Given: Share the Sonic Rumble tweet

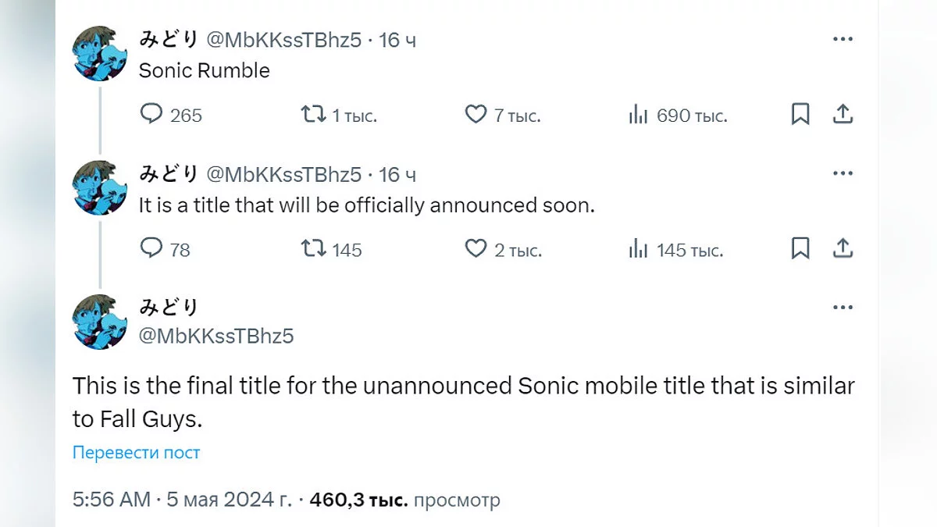Looking at the screenshot, I should click(843, 115).
